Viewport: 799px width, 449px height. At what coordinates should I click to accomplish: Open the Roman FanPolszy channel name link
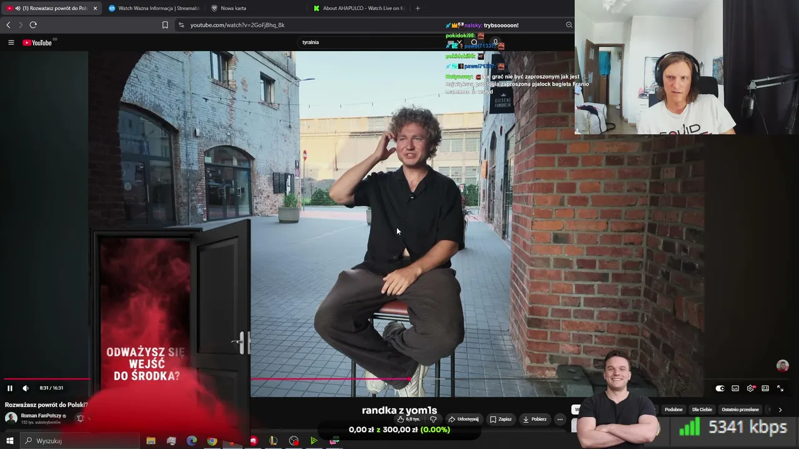41,416
